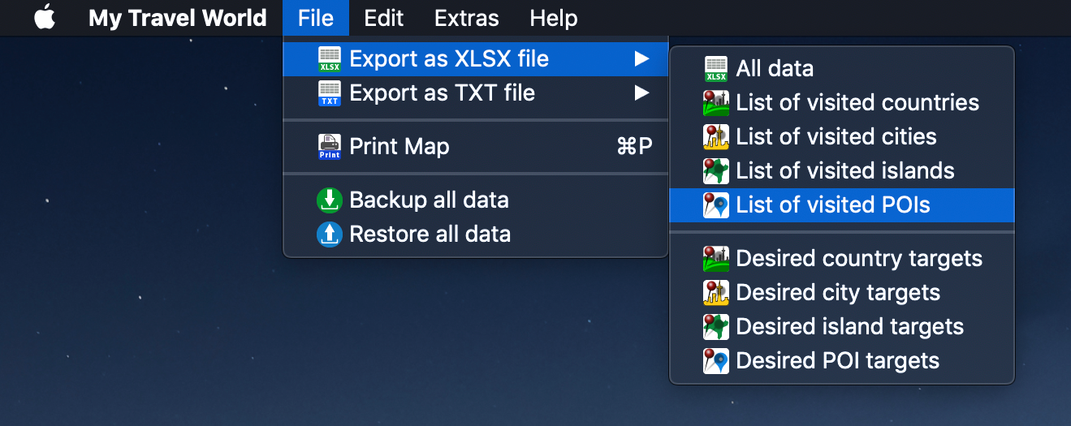Image resolution: width=1071 pixels, height=426 pixels.
Task: Export List of visited islands
Action: click(842, 171)
